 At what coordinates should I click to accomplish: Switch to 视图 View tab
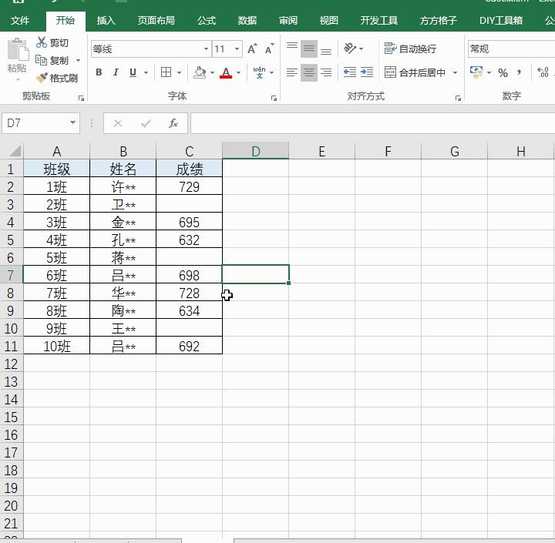(x=329, y=21)
